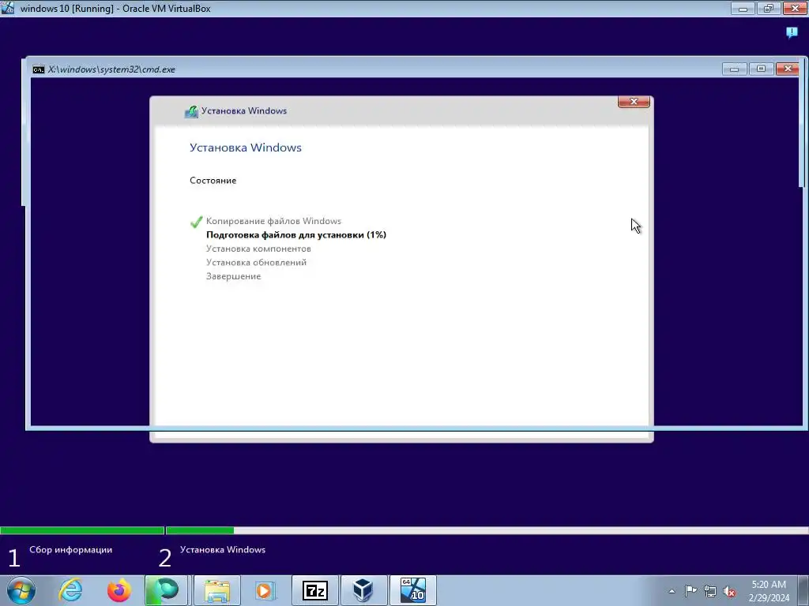
Task: Click the date 2/29/2024 in the tray
Action: pos(769,598)
